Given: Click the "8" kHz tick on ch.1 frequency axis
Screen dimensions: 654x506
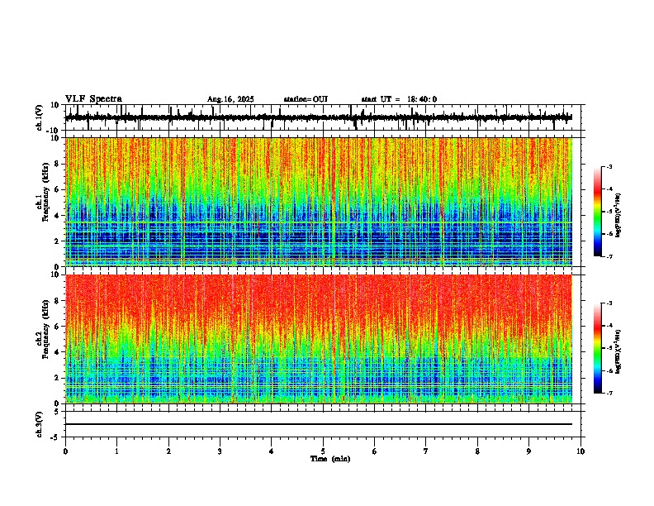Looking at the screenshot, I should click(58, 165).
